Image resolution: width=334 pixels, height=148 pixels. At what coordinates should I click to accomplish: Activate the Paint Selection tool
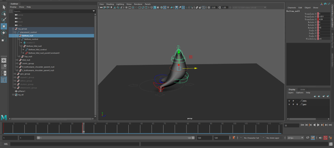[x=4, y=20]
